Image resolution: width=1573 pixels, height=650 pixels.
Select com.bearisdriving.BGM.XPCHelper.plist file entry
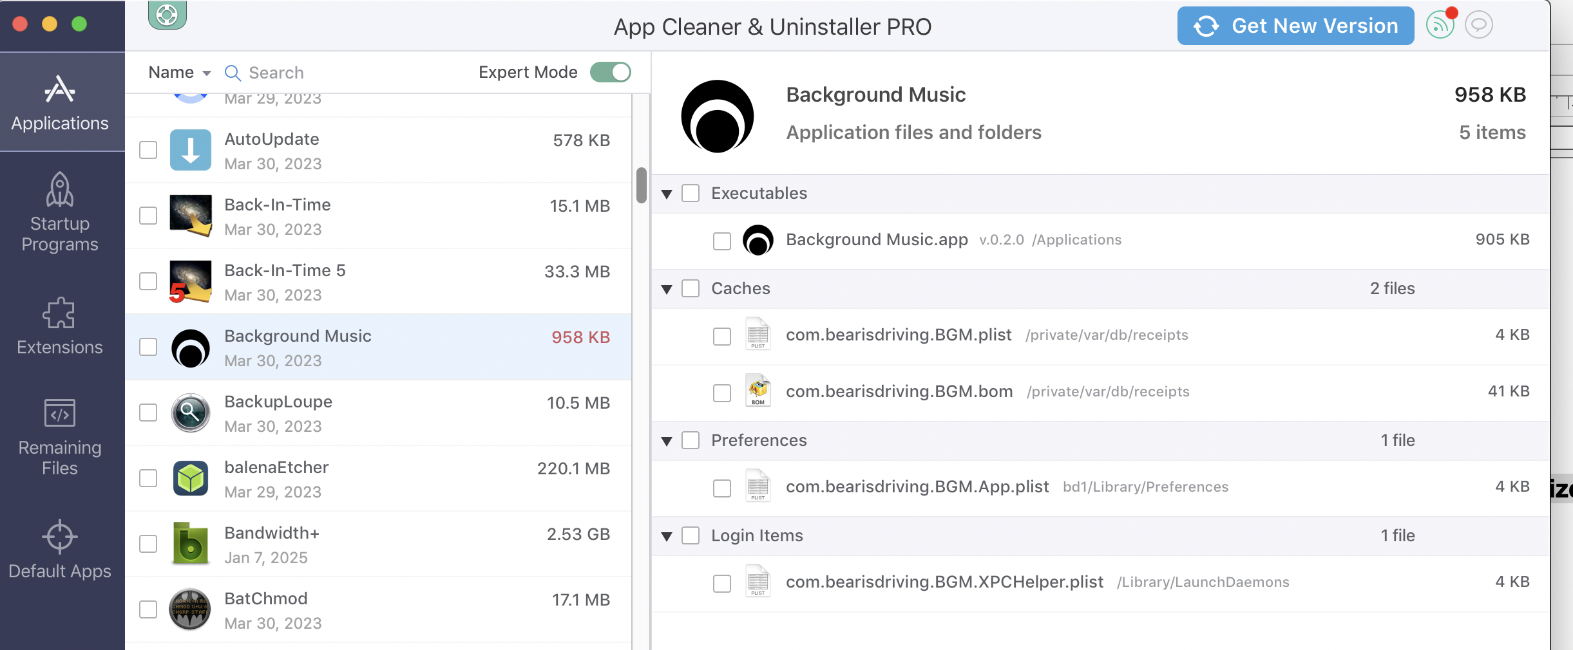tap(944, 582)
